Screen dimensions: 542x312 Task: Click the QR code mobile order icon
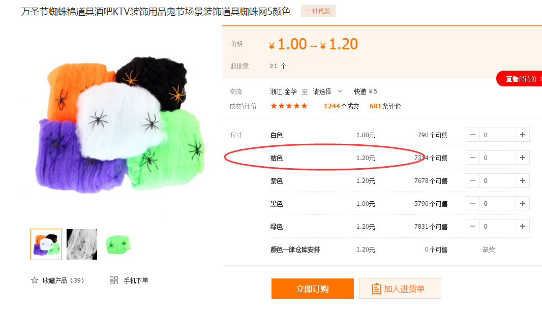[x=114, y=280]
